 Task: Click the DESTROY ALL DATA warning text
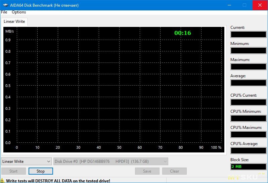[x=58, y=181]
